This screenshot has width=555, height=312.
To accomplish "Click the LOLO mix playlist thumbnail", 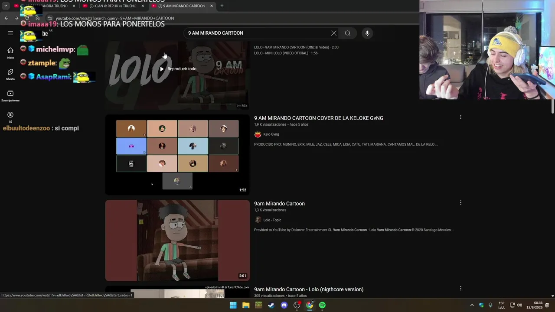I will [x=177, y=75].
